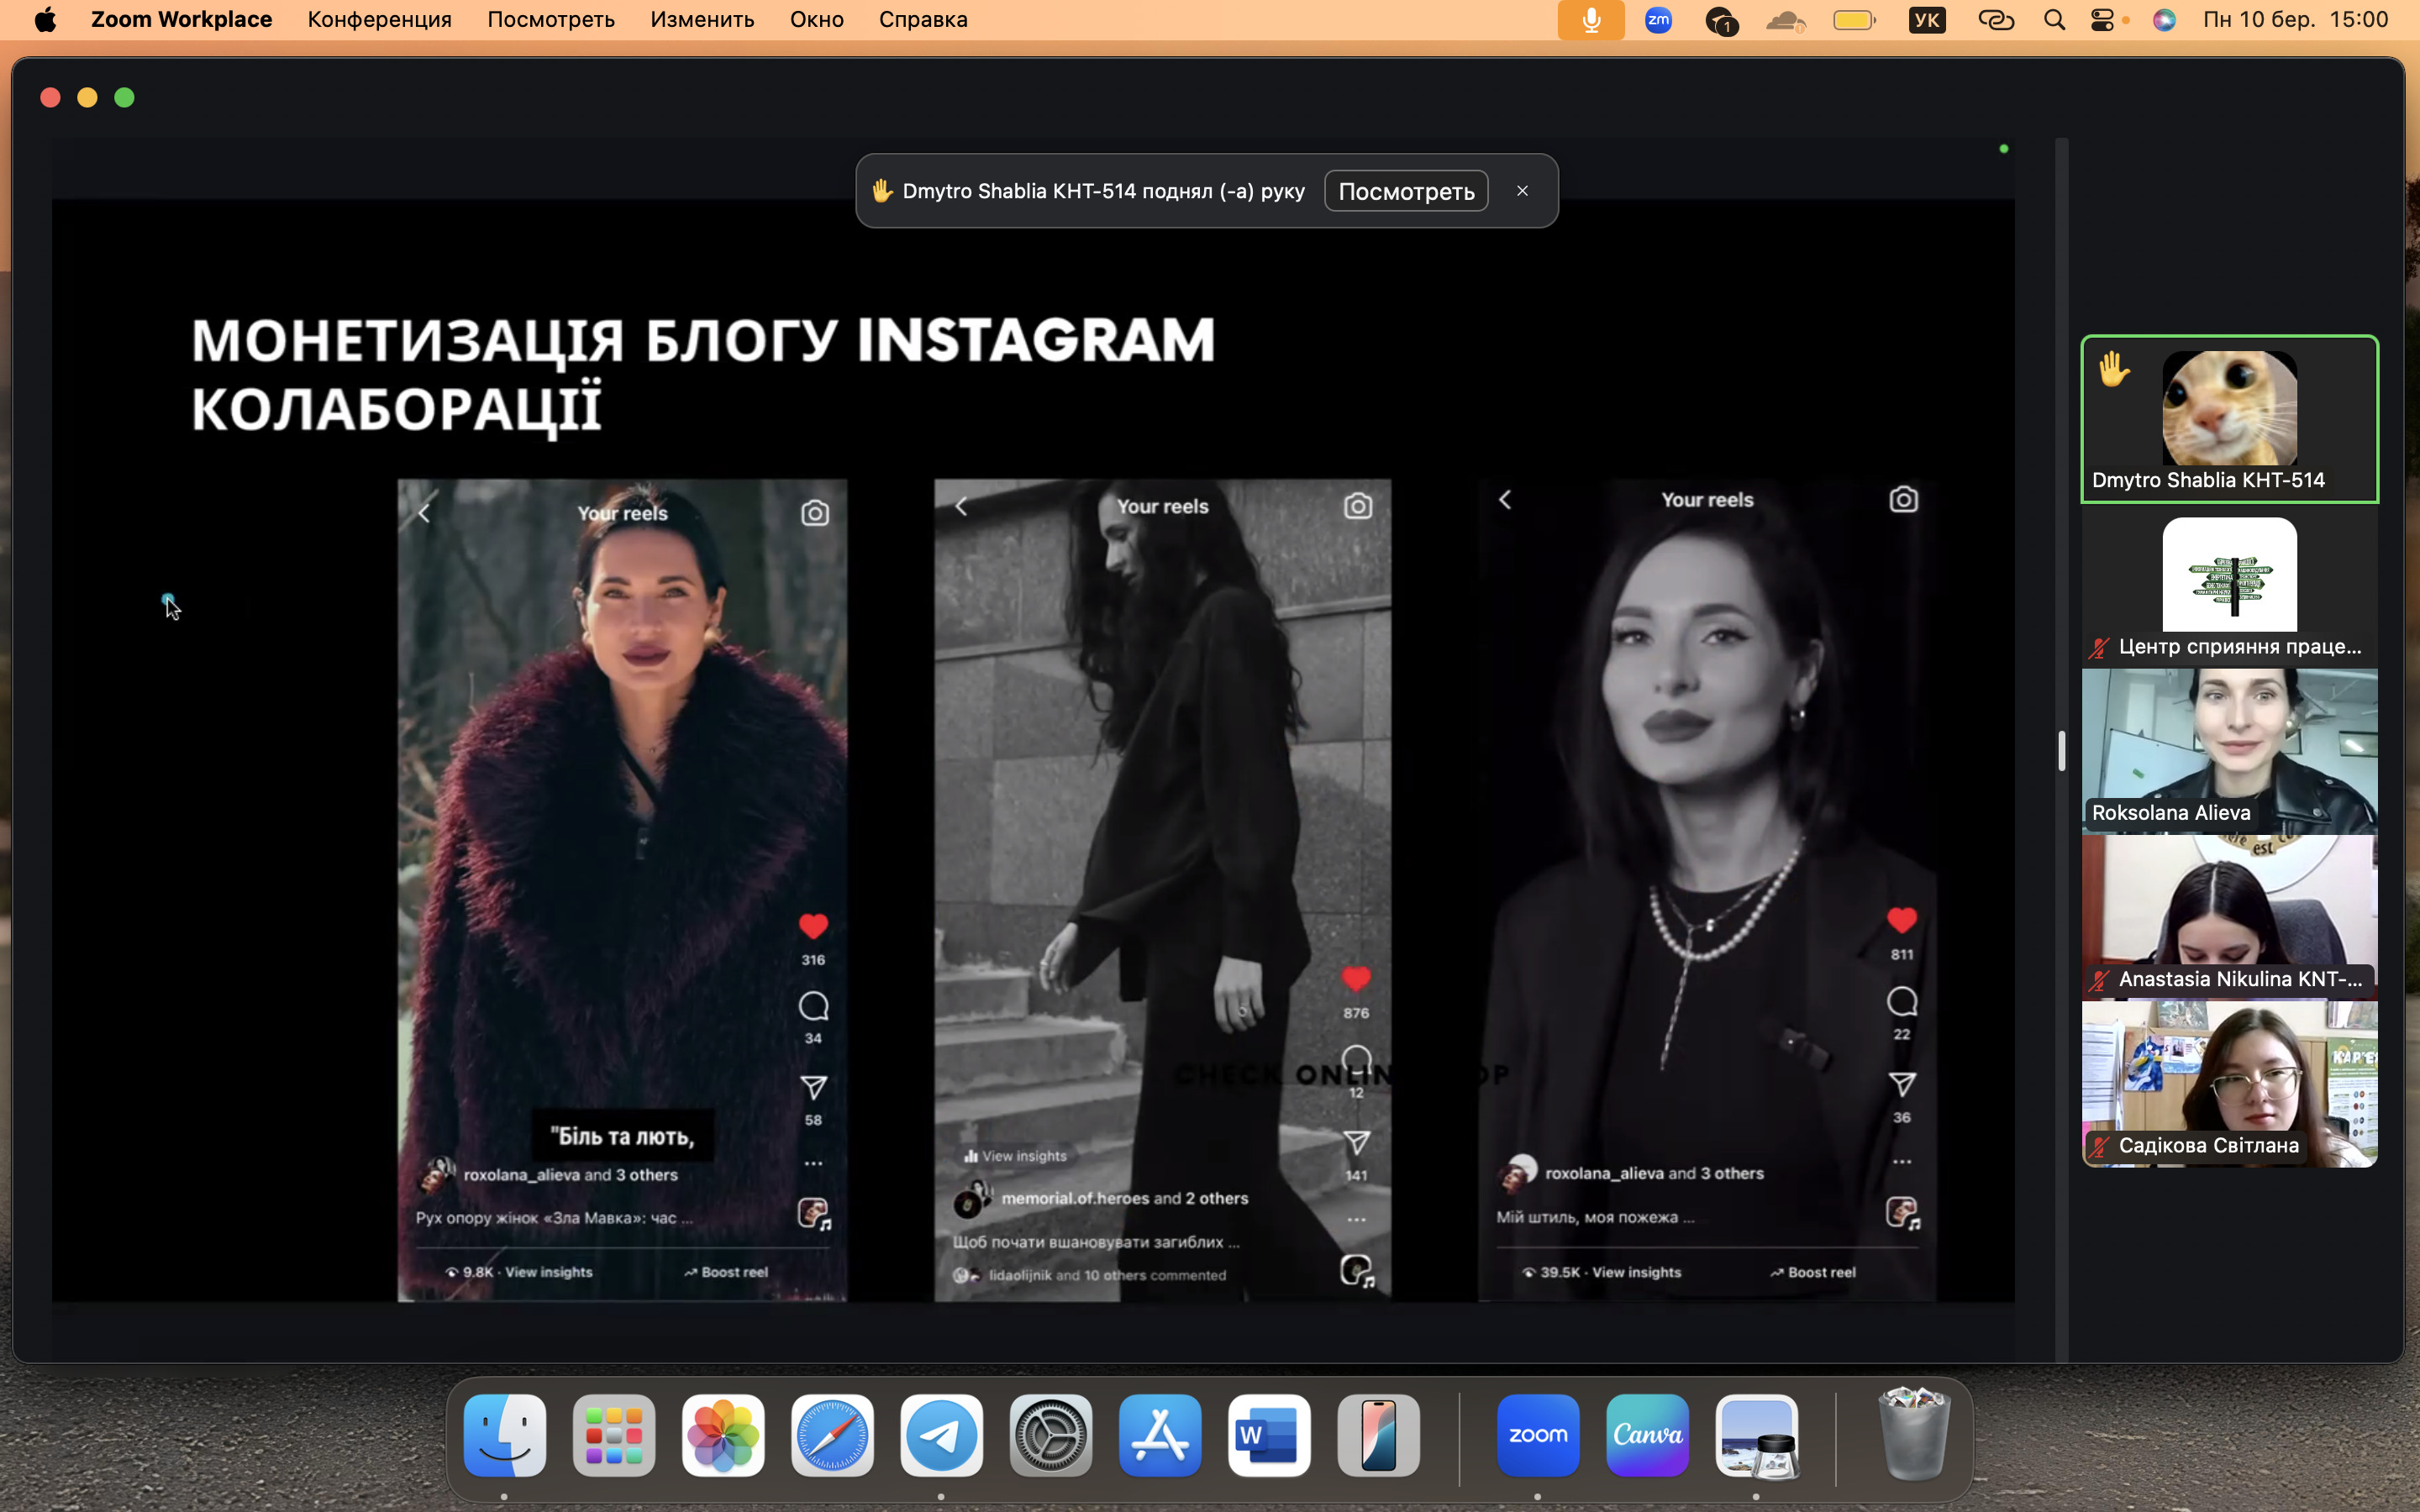2420x1512 pixels.
Task: Click the divider handle beside the participant panel
Action: [2061, 750]
